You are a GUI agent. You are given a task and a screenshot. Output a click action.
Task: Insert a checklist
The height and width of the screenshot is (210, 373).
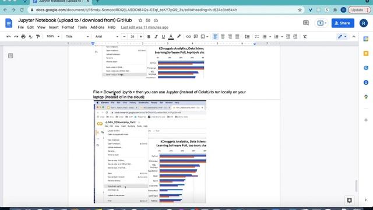(x=257, y=37)
